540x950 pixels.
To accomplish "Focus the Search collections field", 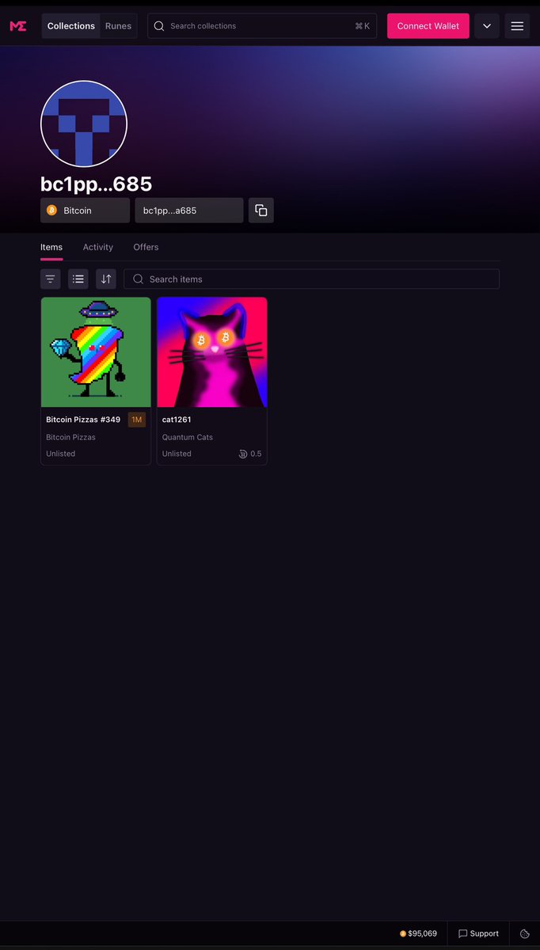I will [263, 26].
